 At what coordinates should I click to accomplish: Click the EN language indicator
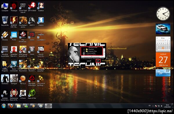[150, 106]
